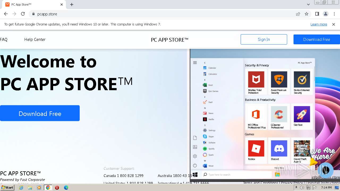View site information via lock icon
The width and height of the screenshot is (340, 191).
point(33,14)
